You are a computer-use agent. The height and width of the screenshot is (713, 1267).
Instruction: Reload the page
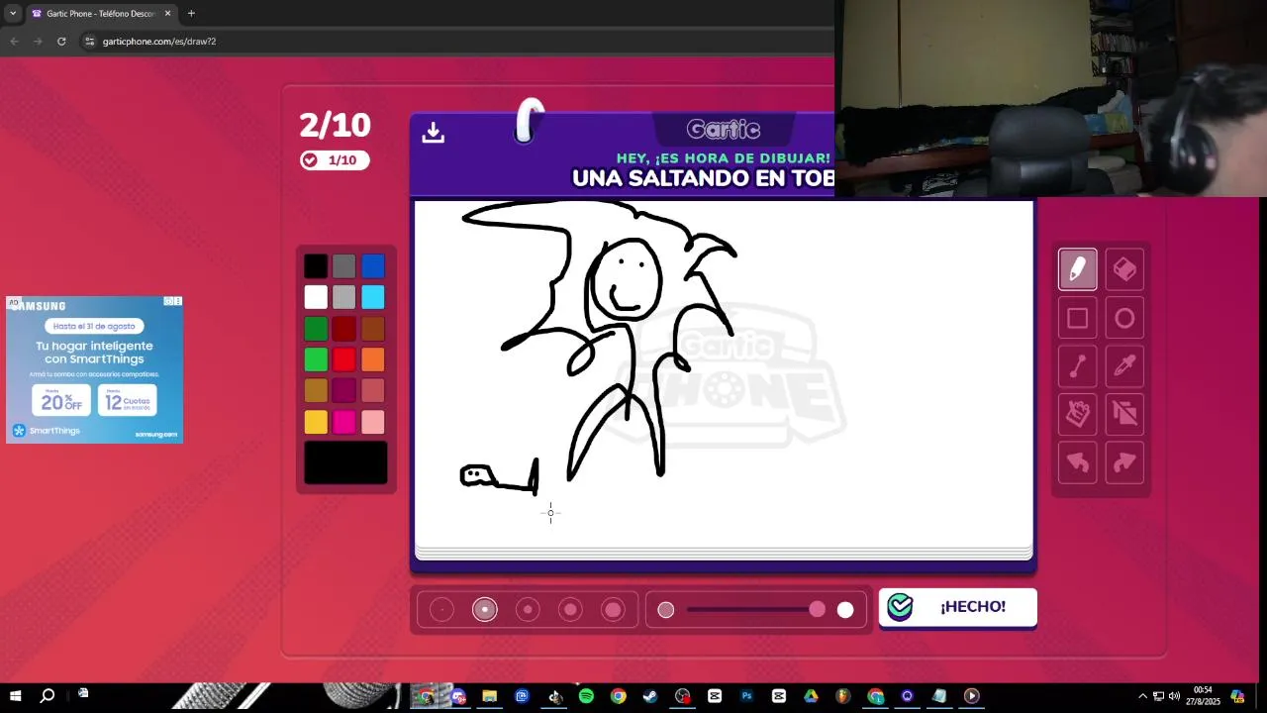(x=61, y=42)
